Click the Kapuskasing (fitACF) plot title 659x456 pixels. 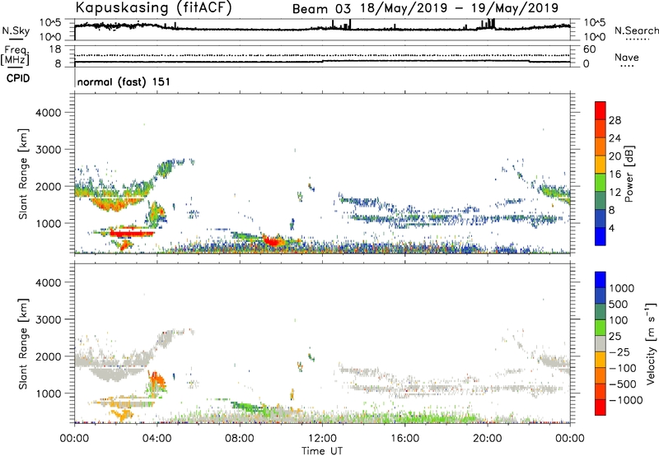pyautogui.click(x=153, y=7)
